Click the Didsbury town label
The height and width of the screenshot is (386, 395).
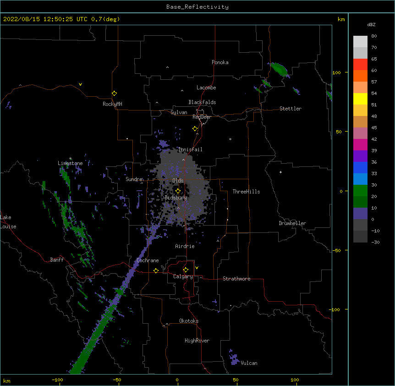pyautogui.click(x=176, y=198)
